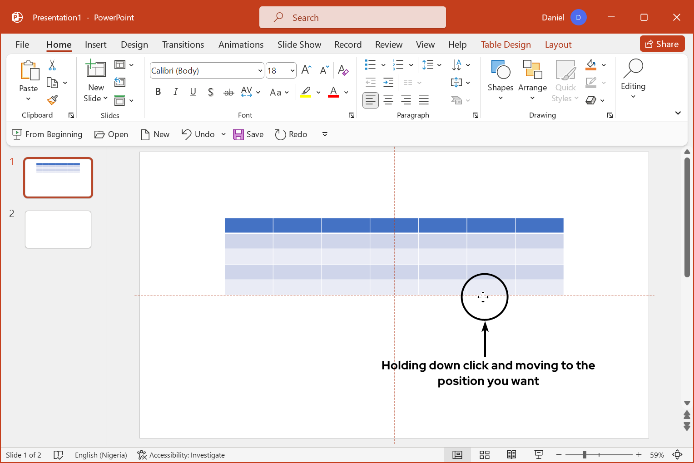
Task: Open the font size dropdown
Action: click(292, 71)
